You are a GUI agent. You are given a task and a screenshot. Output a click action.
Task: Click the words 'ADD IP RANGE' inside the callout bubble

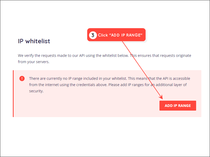[x=126, y=35]
